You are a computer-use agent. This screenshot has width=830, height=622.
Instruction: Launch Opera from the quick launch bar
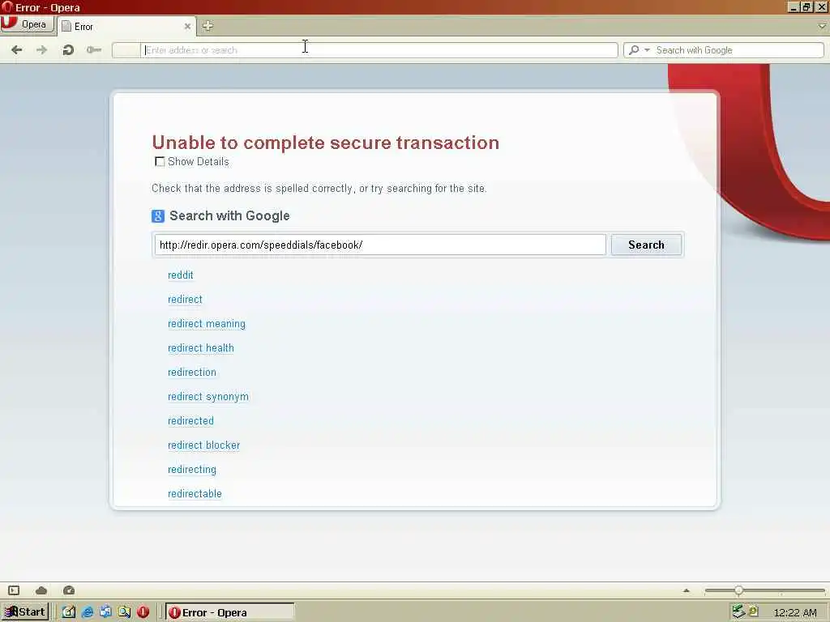coord(143,612)
